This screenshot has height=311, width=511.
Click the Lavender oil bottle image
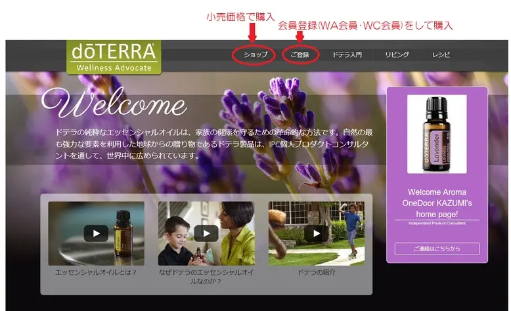pyautogui.click(x=437, y=134)
